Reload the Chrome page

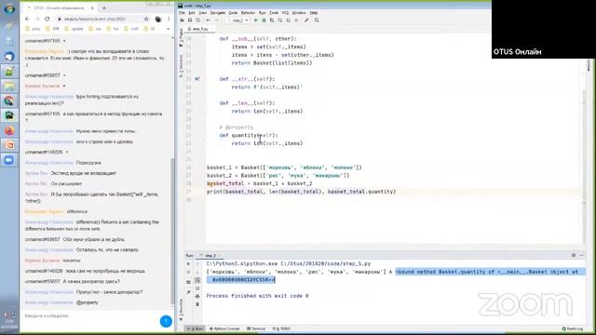tap(47, 19)
